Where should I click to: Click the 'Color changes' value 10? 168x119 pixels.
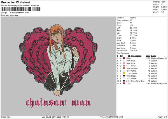pyautogui.click(x=131, y=20)
